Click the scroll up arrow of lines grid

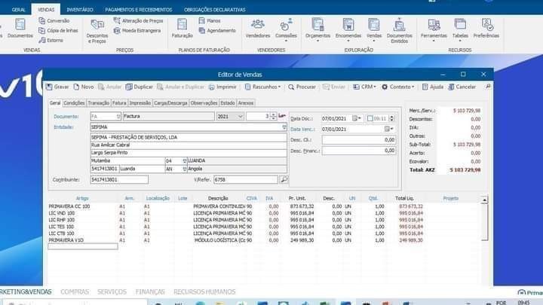[484, 200]
